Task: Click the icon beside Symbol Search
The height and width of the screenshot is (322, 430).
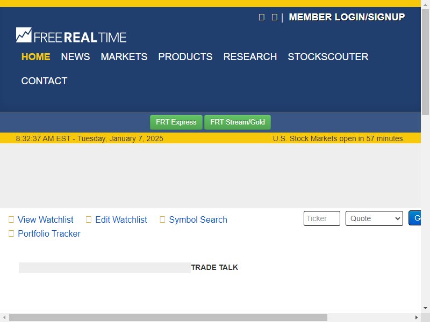Action: 162,219
